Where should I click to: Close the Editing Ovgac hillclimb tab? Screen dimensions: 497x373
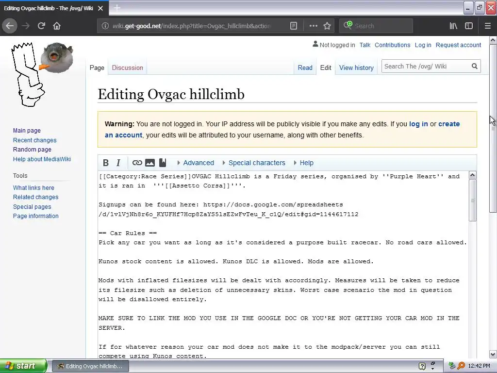coord(100,8)
